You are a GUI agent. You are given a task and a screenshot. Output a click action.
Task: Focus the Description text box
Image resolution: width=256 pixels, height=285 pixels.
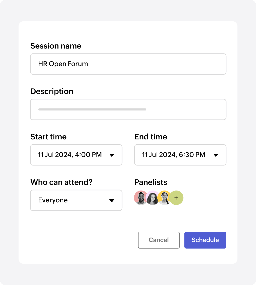(128, 109)
